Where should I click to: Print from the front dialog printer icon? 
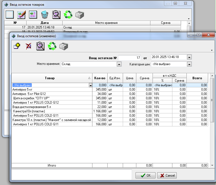tap(64, 46)
